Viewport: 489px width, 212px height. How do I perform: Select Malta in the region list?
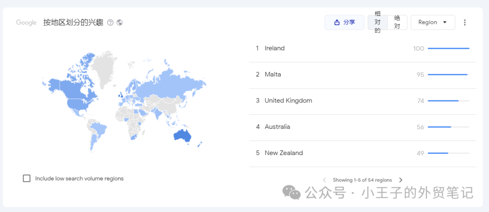(273, 75)
